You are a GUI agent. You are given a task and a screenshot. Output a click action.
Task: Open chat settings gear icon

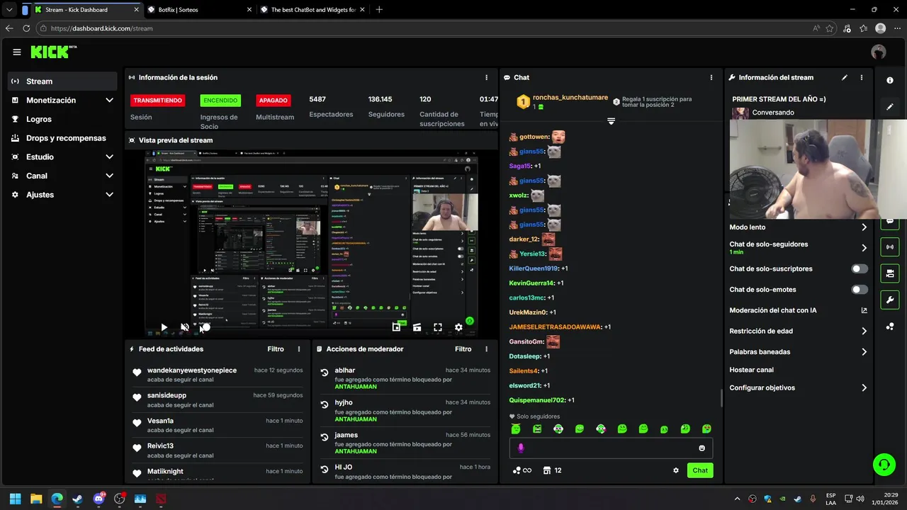click(x=676, y=470)
